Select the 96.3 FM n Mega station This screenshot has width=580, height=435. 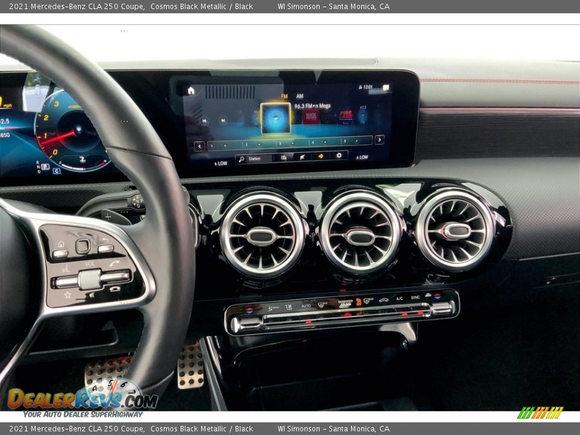312,106
